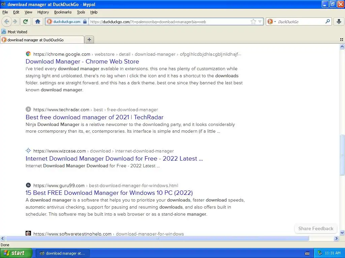Click inside the DuckDuckGo search field

click(300, 21)
